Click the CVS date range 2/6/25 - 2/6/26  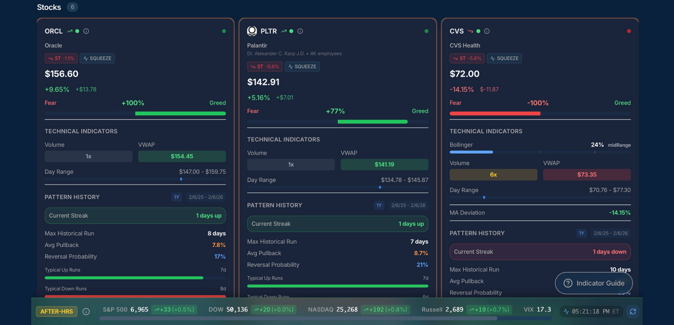[x=610, y=233]
